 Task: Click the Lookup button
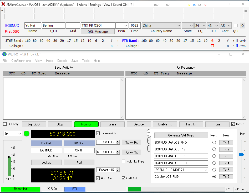coord(47,162)
